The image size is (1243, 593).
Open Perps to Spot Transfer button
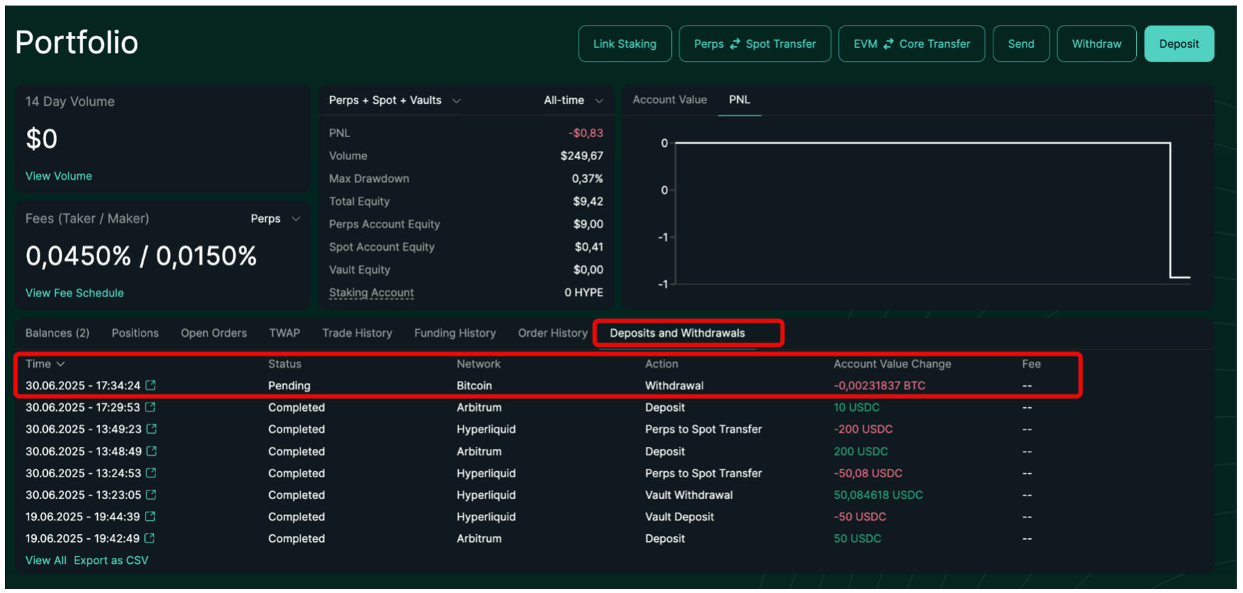click(x=755, y=44)
